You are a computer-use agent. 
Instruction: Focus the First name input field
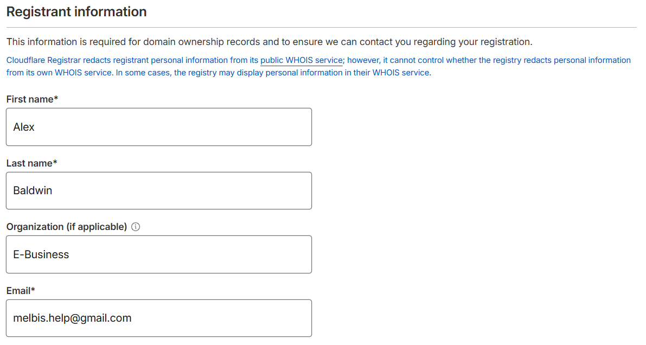[x=159, y=127]
